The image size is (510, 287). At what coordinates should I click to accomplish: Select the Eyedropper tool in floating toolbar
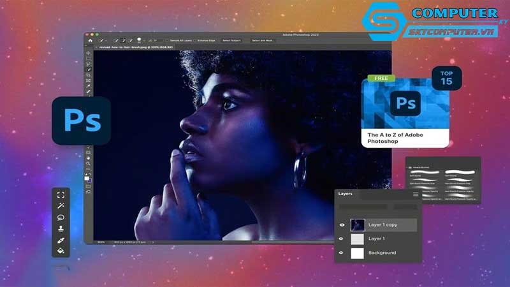[x=61, y=240]
